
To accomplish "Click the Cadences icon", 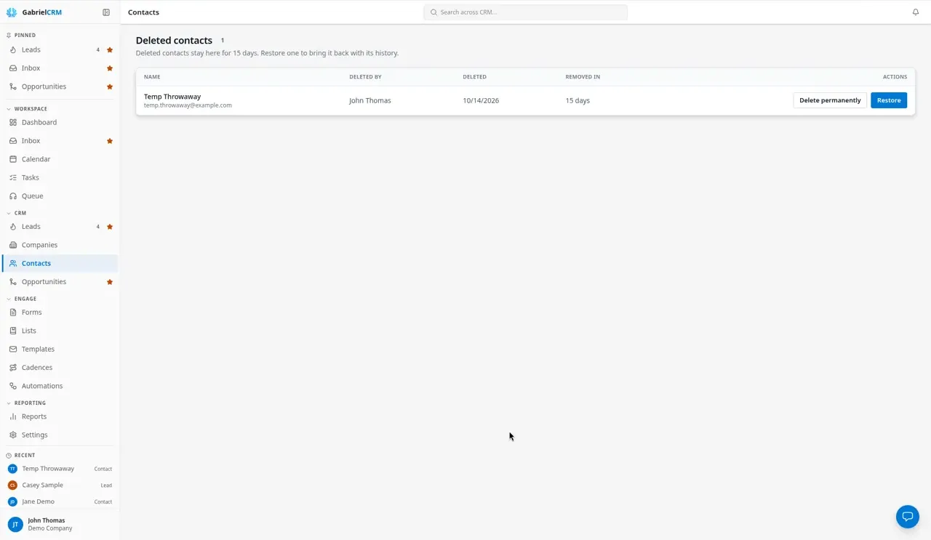I will tap(13, 368).
